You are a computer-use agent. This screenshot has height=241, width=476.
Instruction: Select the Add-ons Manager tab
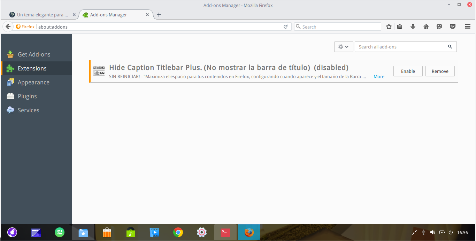point(116,15)
